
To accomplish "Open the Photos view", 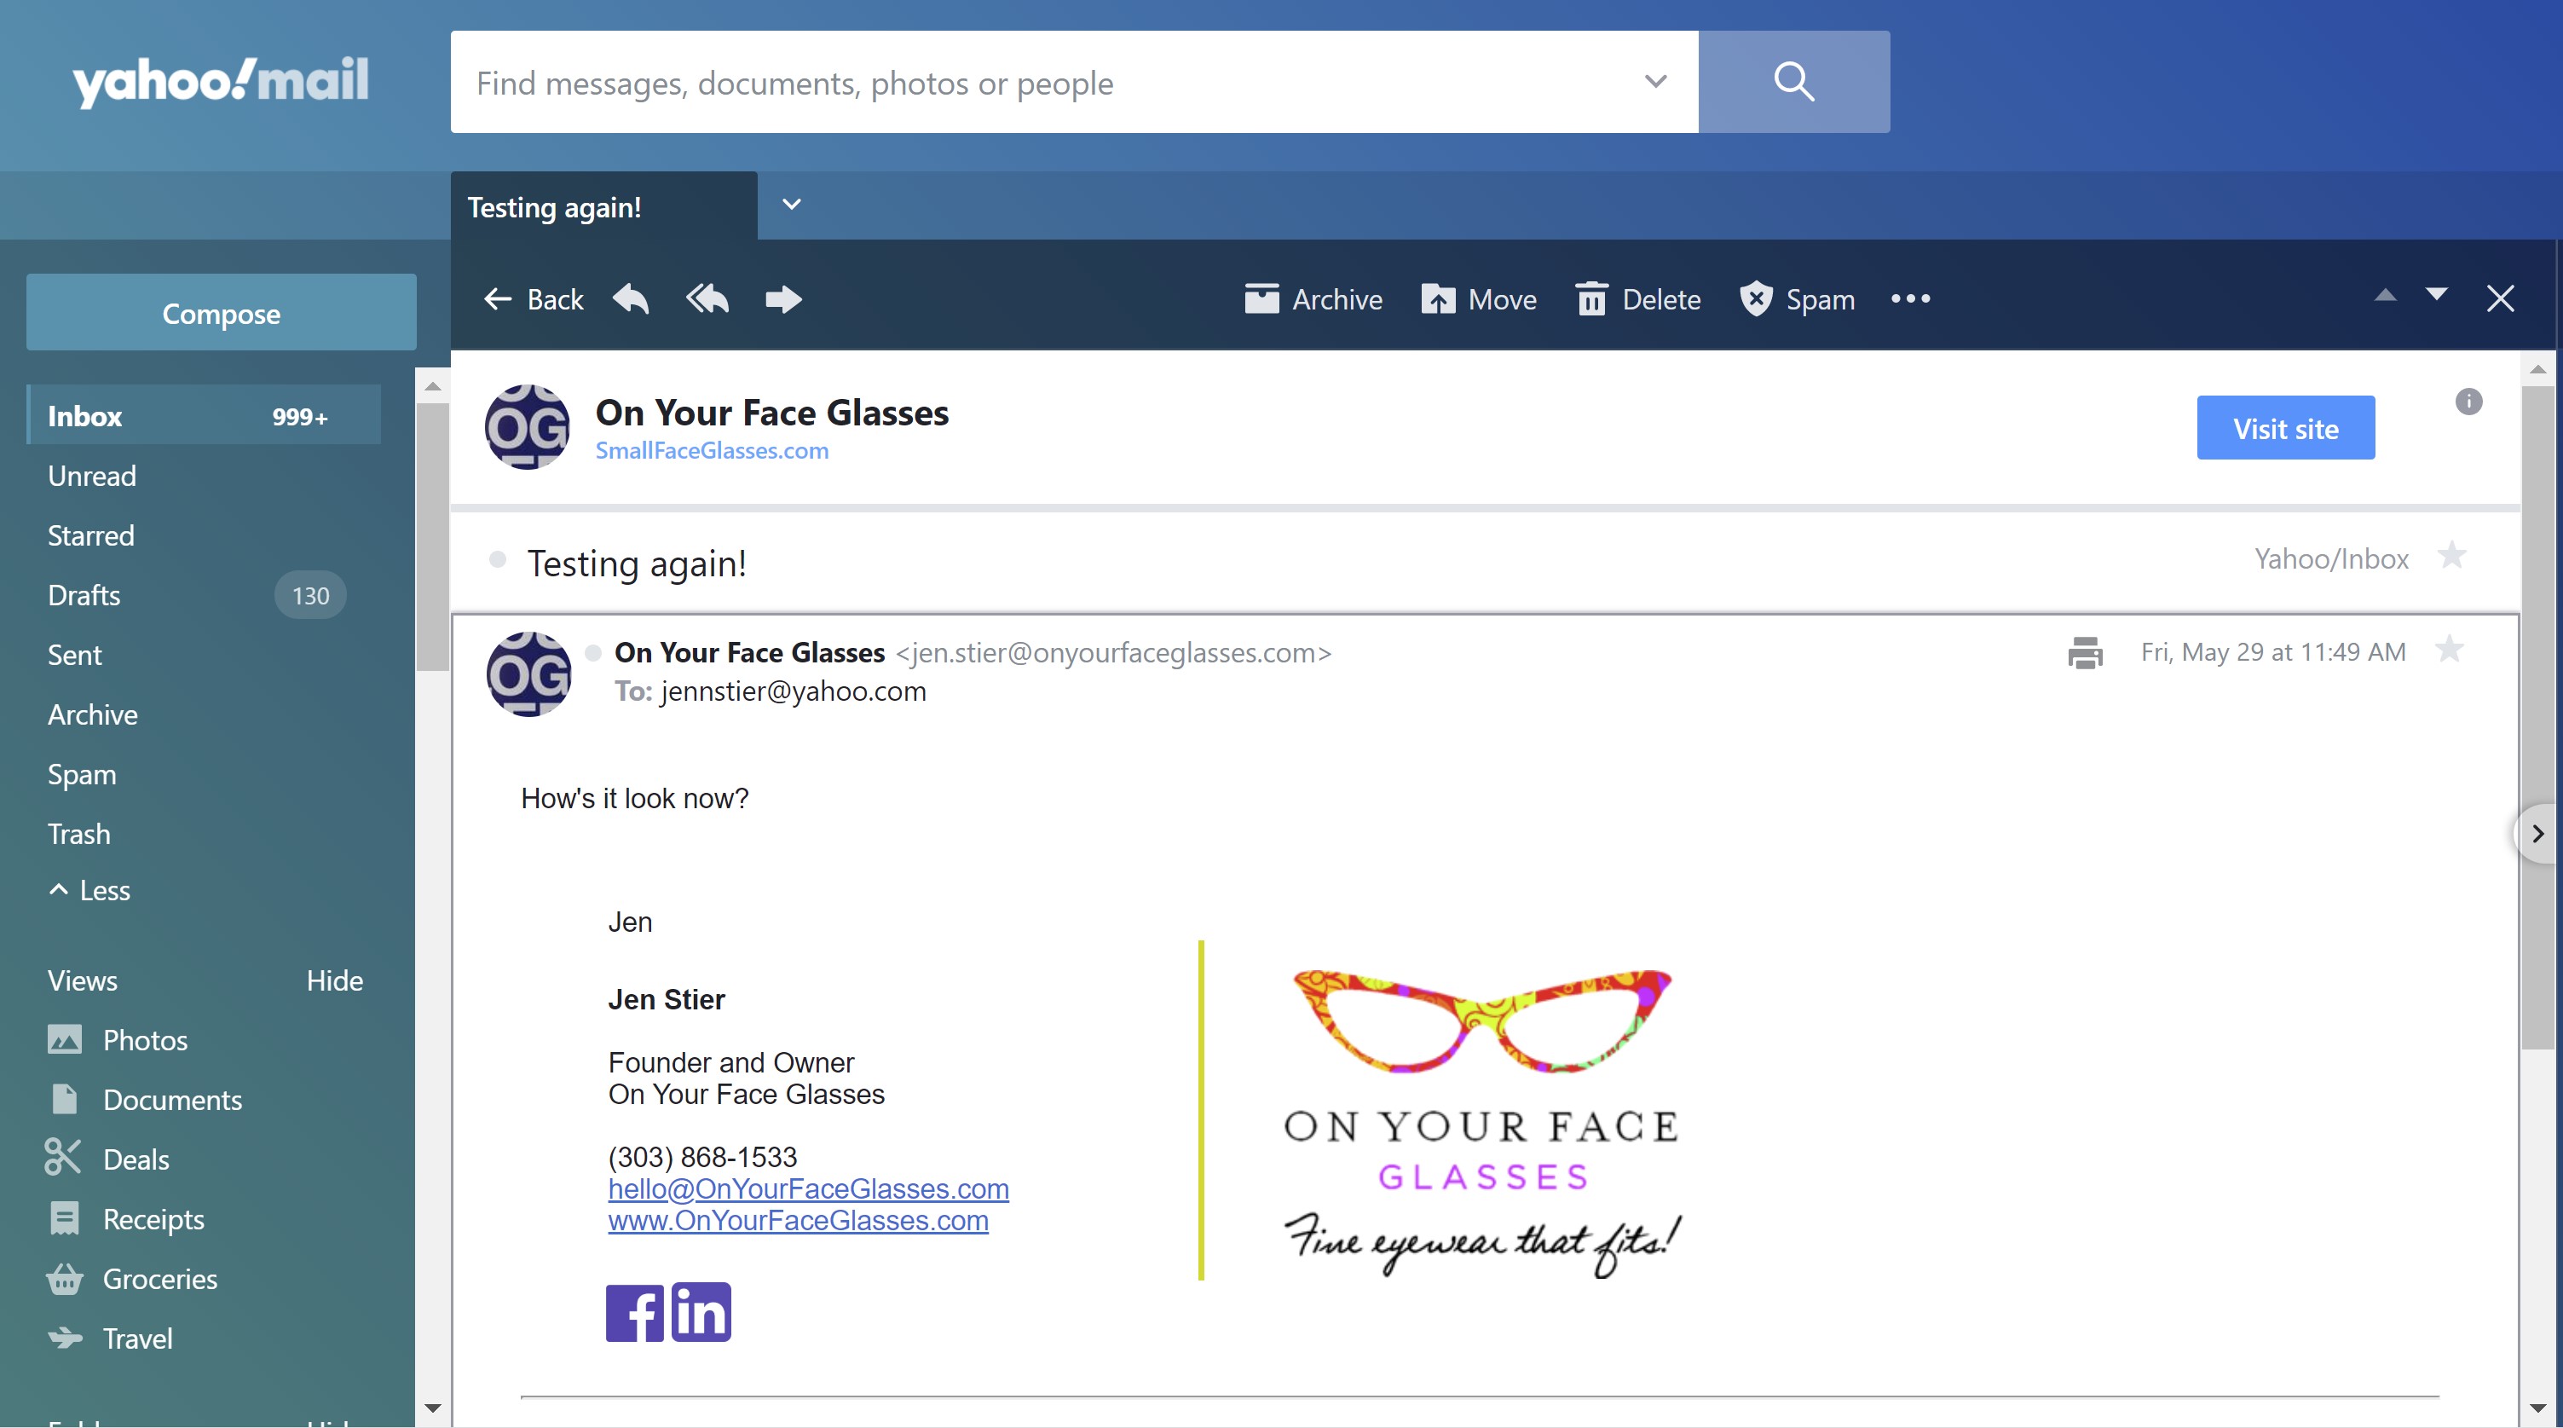I will pos(118,1040).
